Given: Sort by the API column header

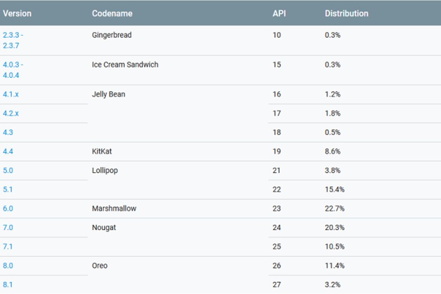Looking at the screenshot, I should coord(278,13).
